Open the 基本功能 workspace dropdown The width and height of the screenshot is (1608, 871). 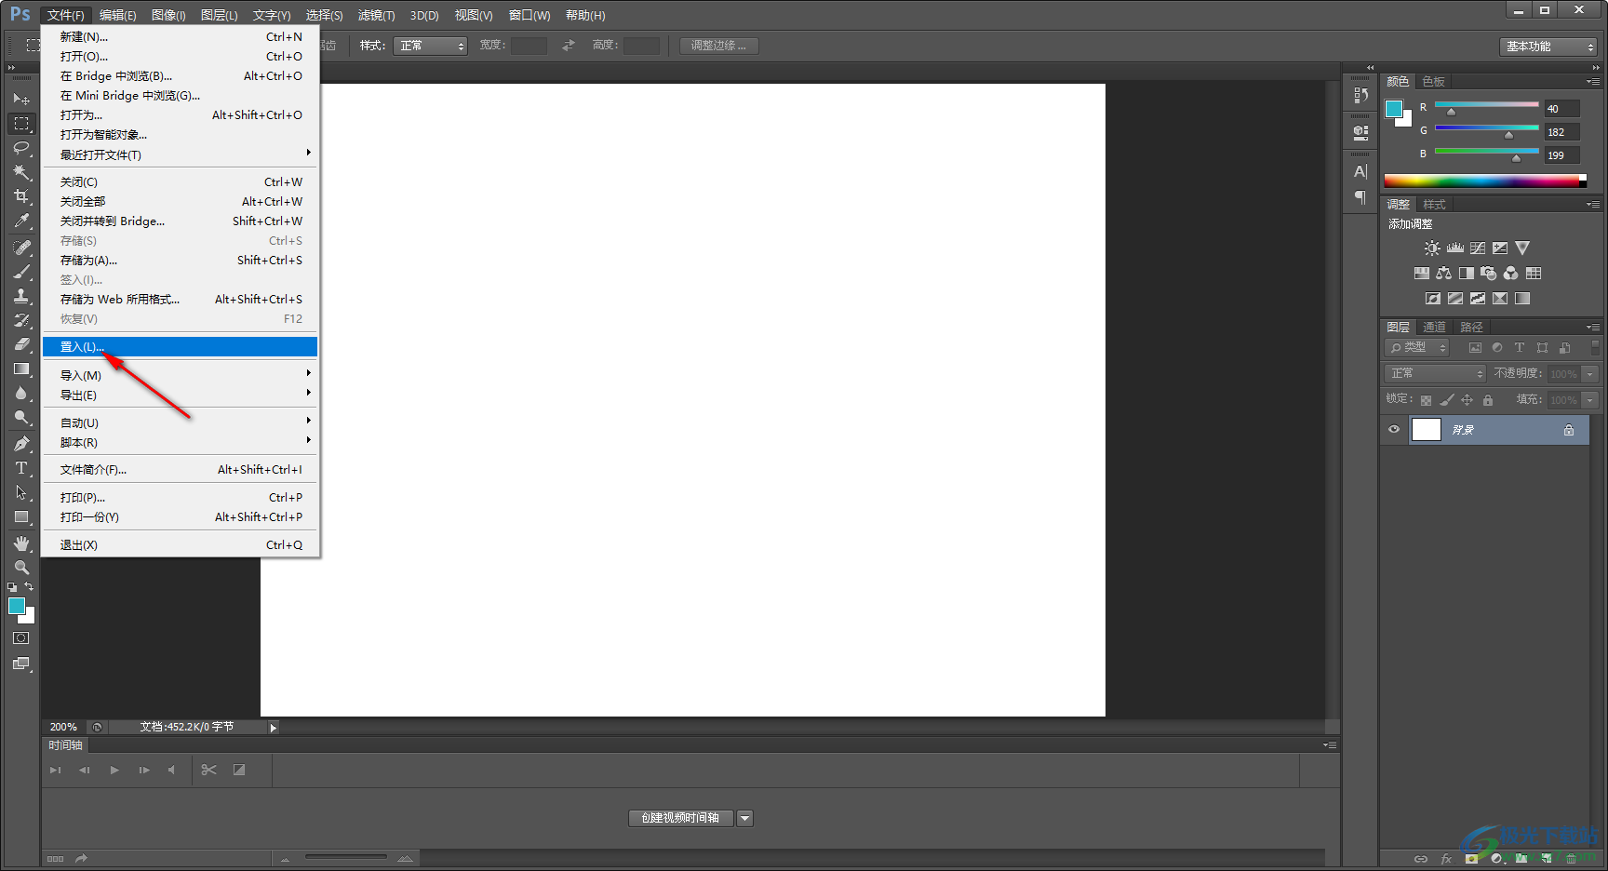1548,47
